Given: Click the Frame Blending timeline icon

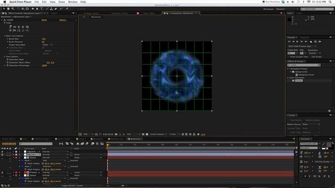Looking at the screenshot, I should pyautogui.click(x=82, y=144).
